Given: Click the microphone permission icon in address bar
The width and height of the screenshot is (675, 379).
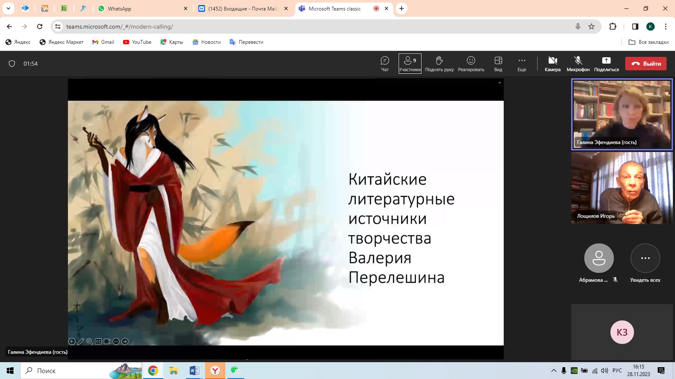Looking at the screenshot, I should point(578,27).
